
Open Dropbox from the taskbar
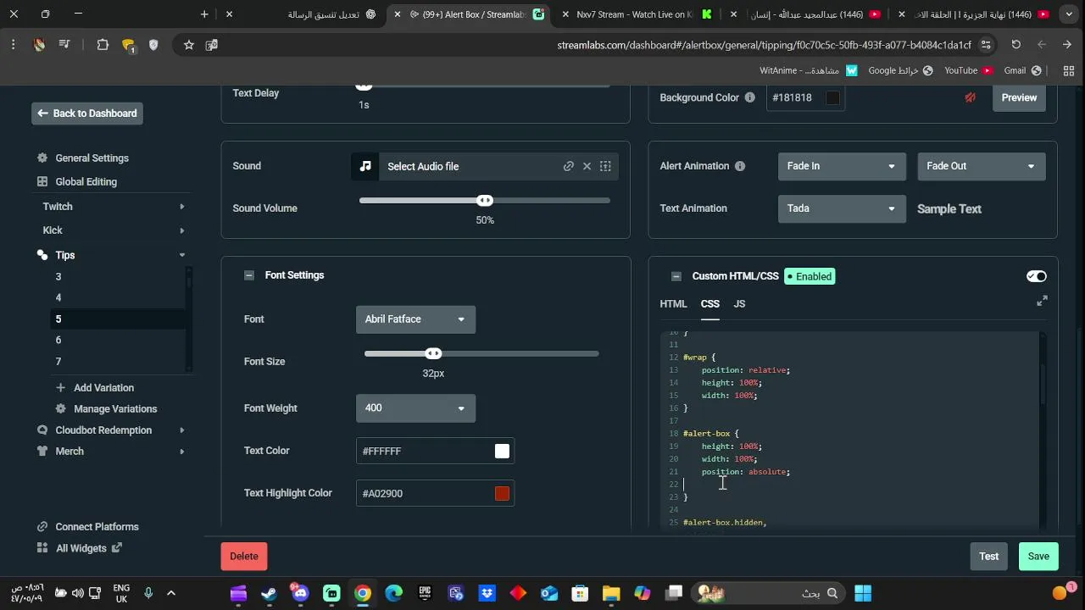coord(487,593)
